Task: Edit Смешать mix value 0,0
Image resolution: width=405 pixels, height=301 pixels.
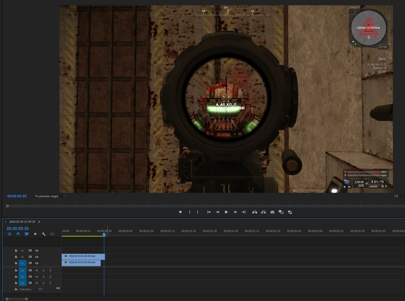Action: (40, 289)
